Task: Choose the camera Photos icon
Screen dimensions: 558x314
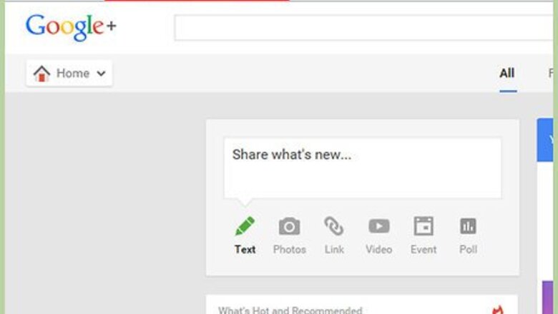Action: click(289, 226)
